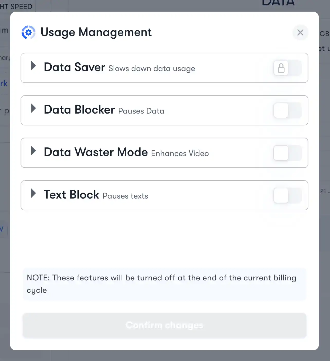Click the disclosure triangle beside Data Waster Mode
This screenshot has width=330, height=361.
34,151
